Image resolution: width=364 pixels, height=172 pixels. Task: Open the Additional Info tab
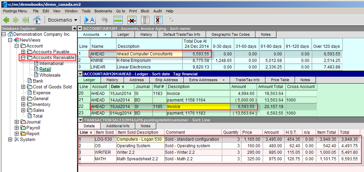[117, 126]
